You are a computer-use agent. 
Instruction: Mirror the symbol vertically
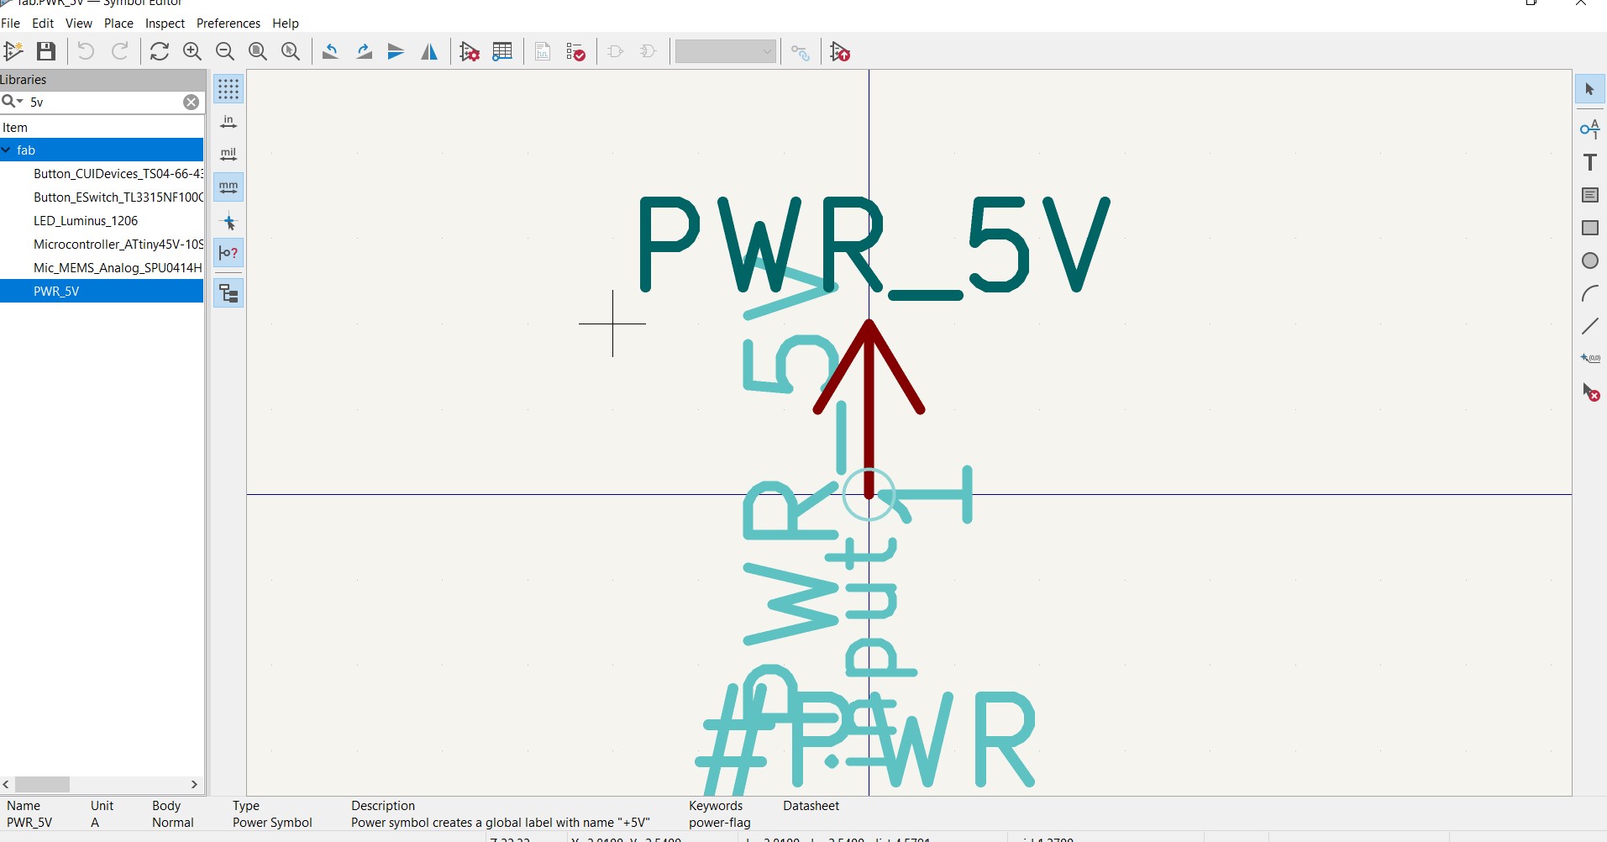tap(396, 51)
